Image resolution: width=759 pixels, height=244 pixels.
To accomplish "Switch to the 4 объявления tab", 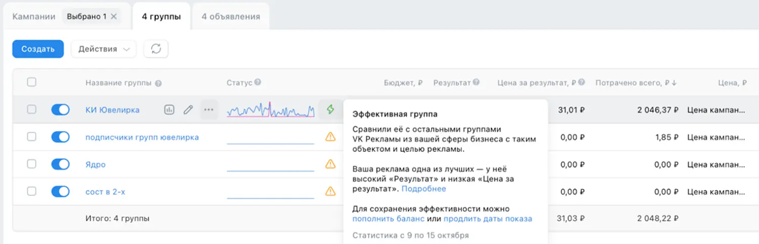I will [231, 16].
